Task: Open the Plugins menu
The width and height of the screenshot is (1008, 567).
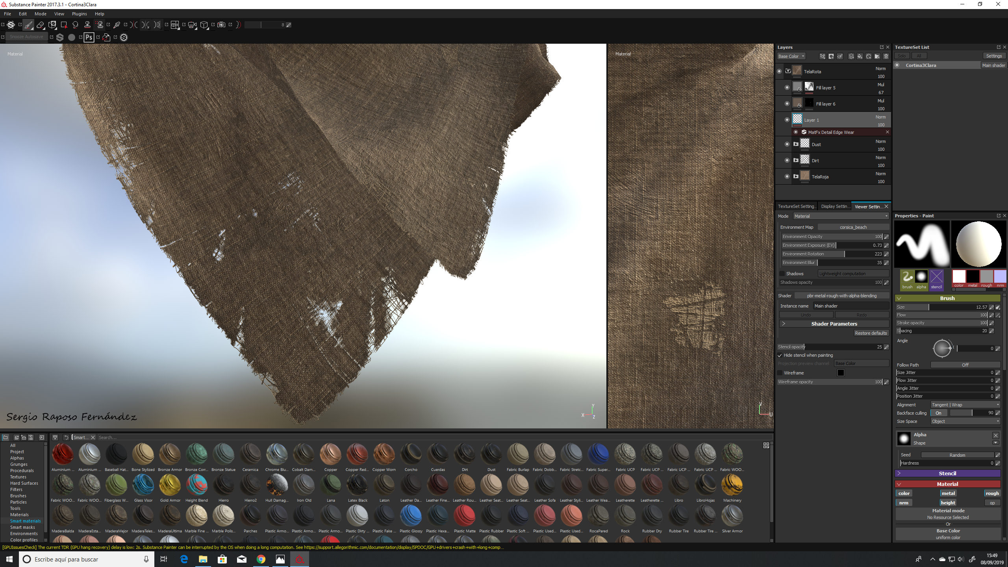Action: tap(79, 14)
